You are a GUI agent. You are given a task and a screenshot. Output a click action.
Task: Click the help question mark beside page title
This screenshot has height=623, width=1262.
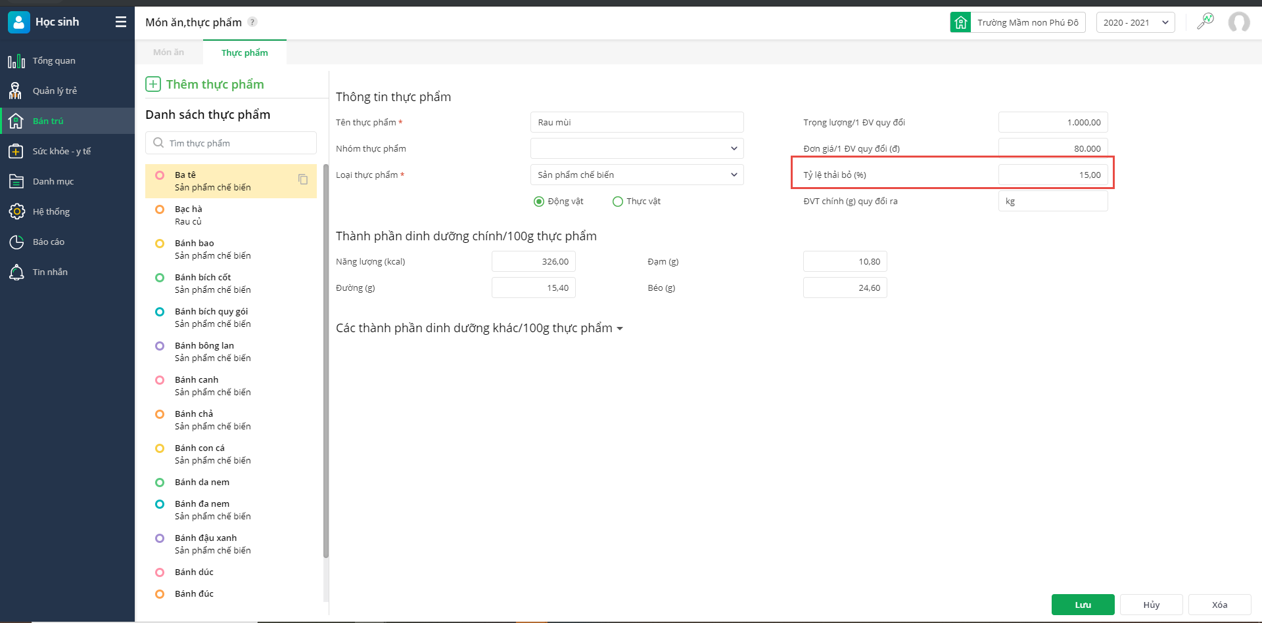[x=252, y=22]
